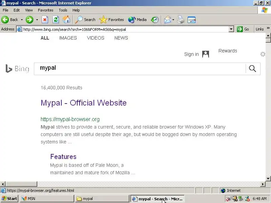
Task: Open the Windows Start button
Action: (9, 199)
